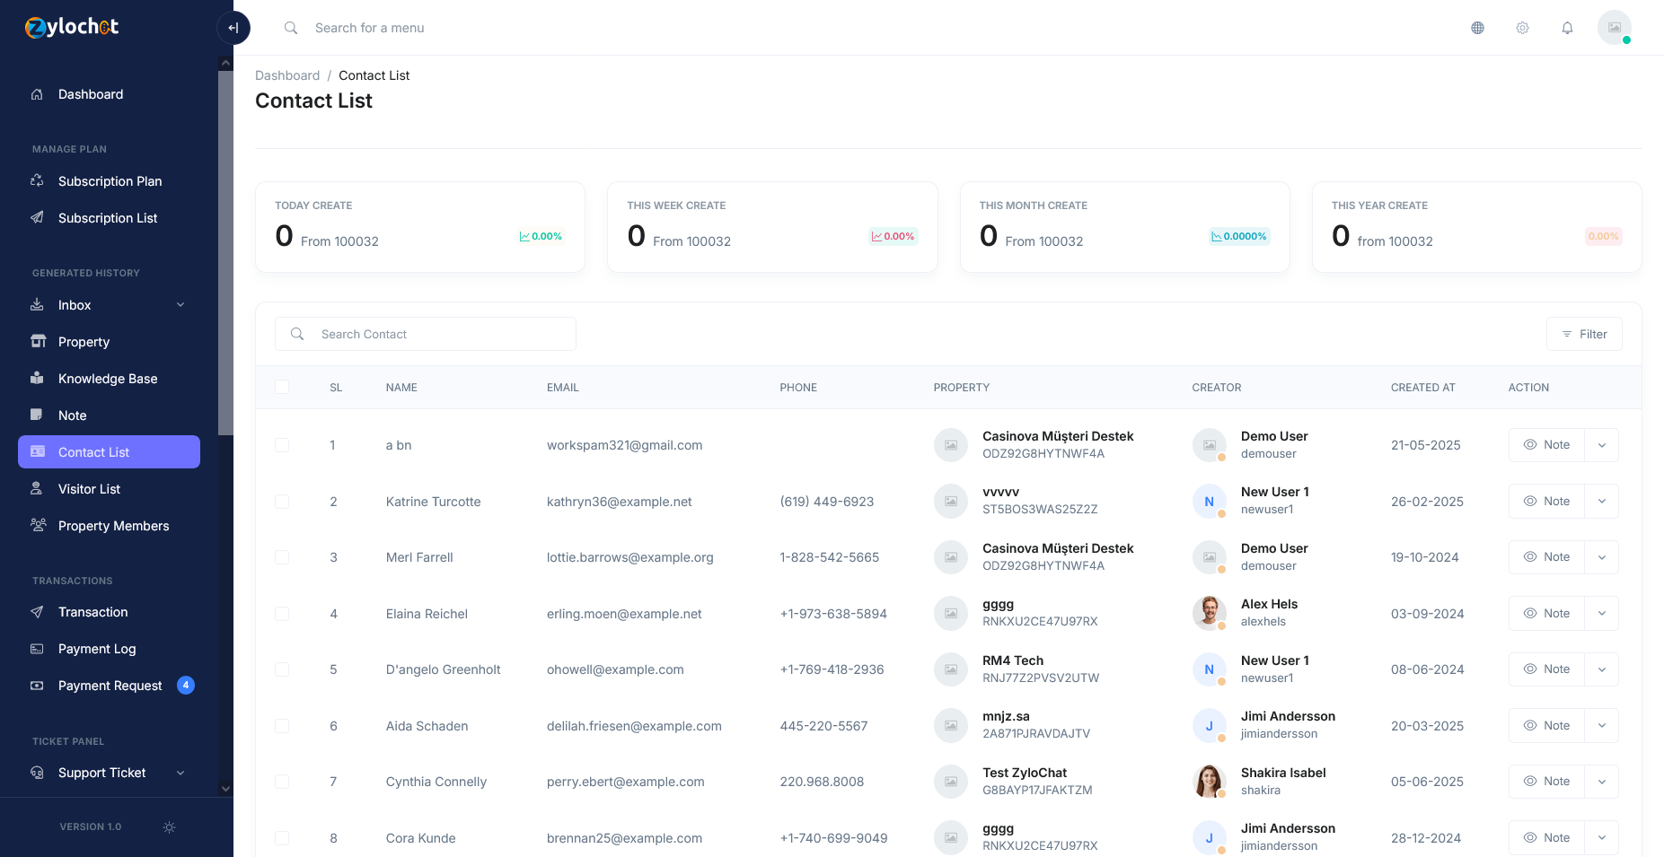This screenshot has height=857, width=1664.
Task: Select the checkbox for Aida Schaden
Action: pos(282,726)
